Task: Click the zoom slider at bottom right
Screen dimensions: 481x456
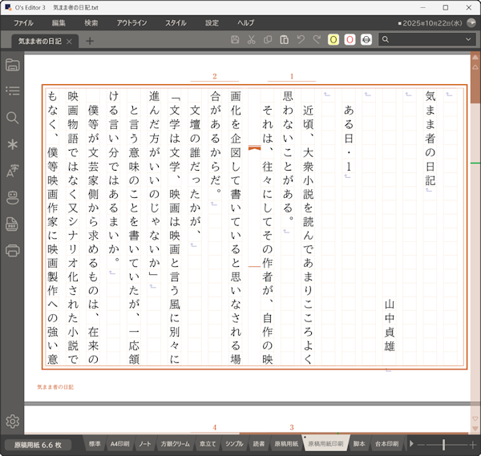Action: click(443, 444)
